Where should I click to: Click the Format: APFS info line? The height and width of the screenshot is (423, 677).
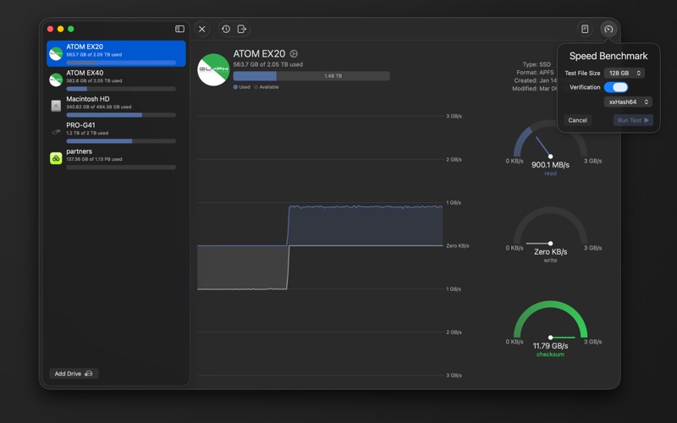click(x=534, y=73)
